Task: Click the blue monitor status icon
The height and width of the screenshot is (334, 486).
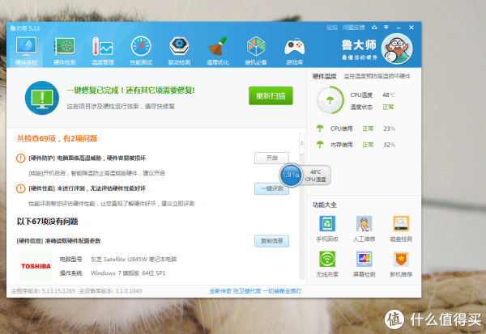Action: 42,98
